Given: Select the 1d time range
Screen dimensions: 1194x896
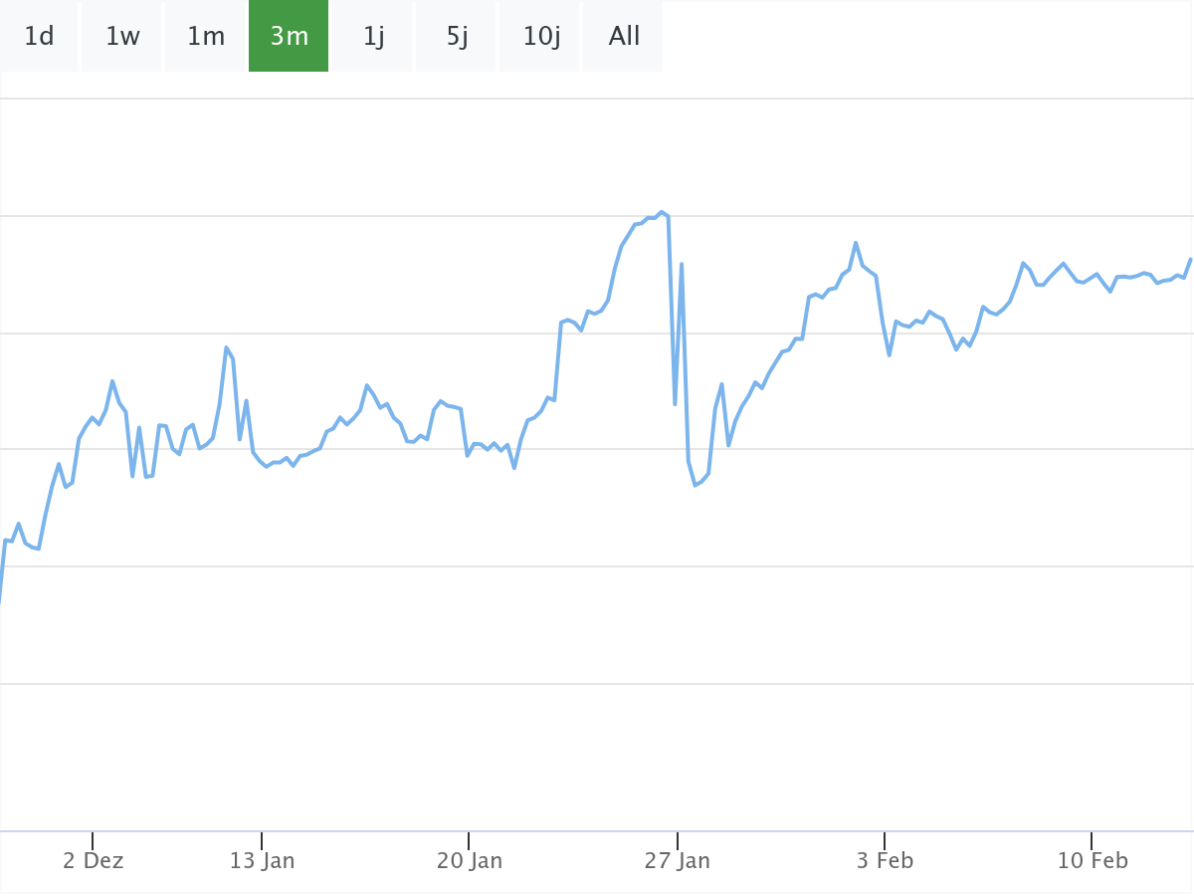Looking at the screenshot, I should pyautogui.click(x=39, y=37).
